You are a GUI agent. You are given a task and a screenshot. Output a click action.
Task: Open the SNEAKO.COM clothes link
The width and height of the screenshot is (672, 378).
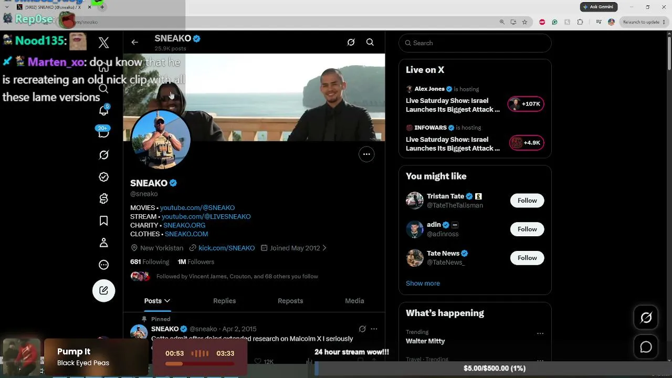186,234
